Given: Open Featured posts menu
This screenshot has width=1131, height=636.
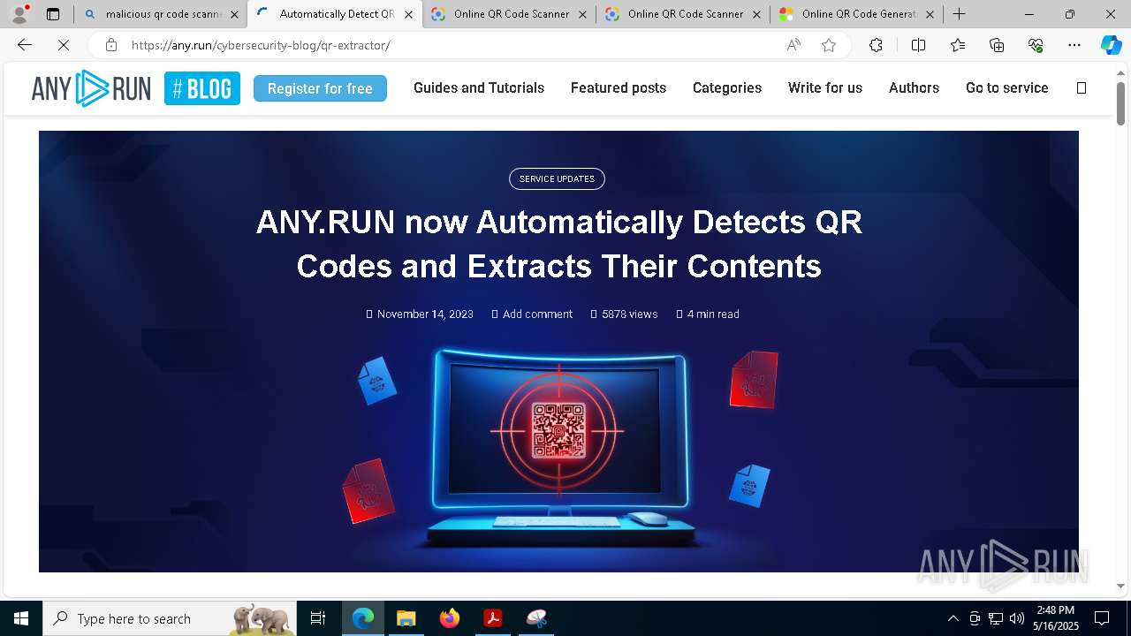Looking at the screenshot, I should 619,87.
